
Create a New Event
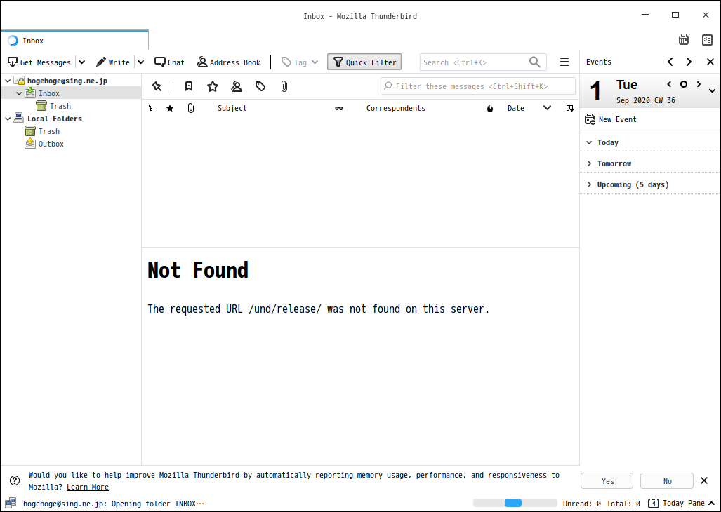point(610,119)
